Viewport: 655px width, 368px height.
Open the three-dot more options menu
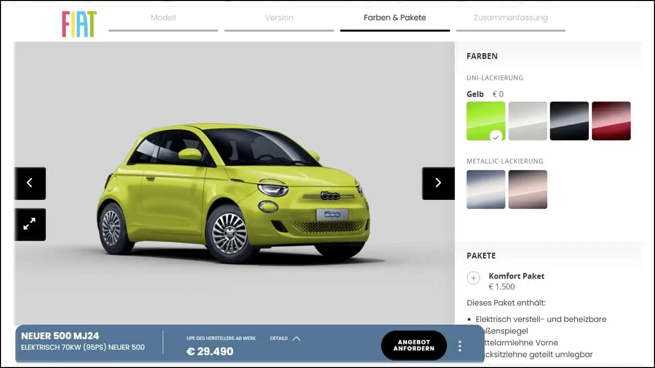(x=460, y=346)
